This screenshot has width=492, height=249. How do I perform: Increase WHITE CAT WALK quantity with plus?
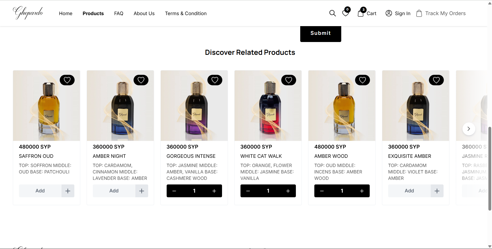click(288, 191)
